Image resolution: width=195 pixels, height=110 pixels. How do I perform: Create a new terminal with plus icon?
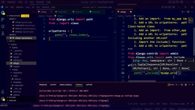[x=176, y=85]
